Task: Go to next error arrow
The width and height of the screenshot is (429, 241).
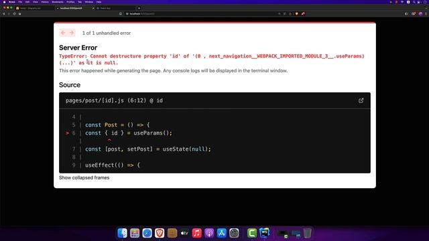Action: click(72, 33)
